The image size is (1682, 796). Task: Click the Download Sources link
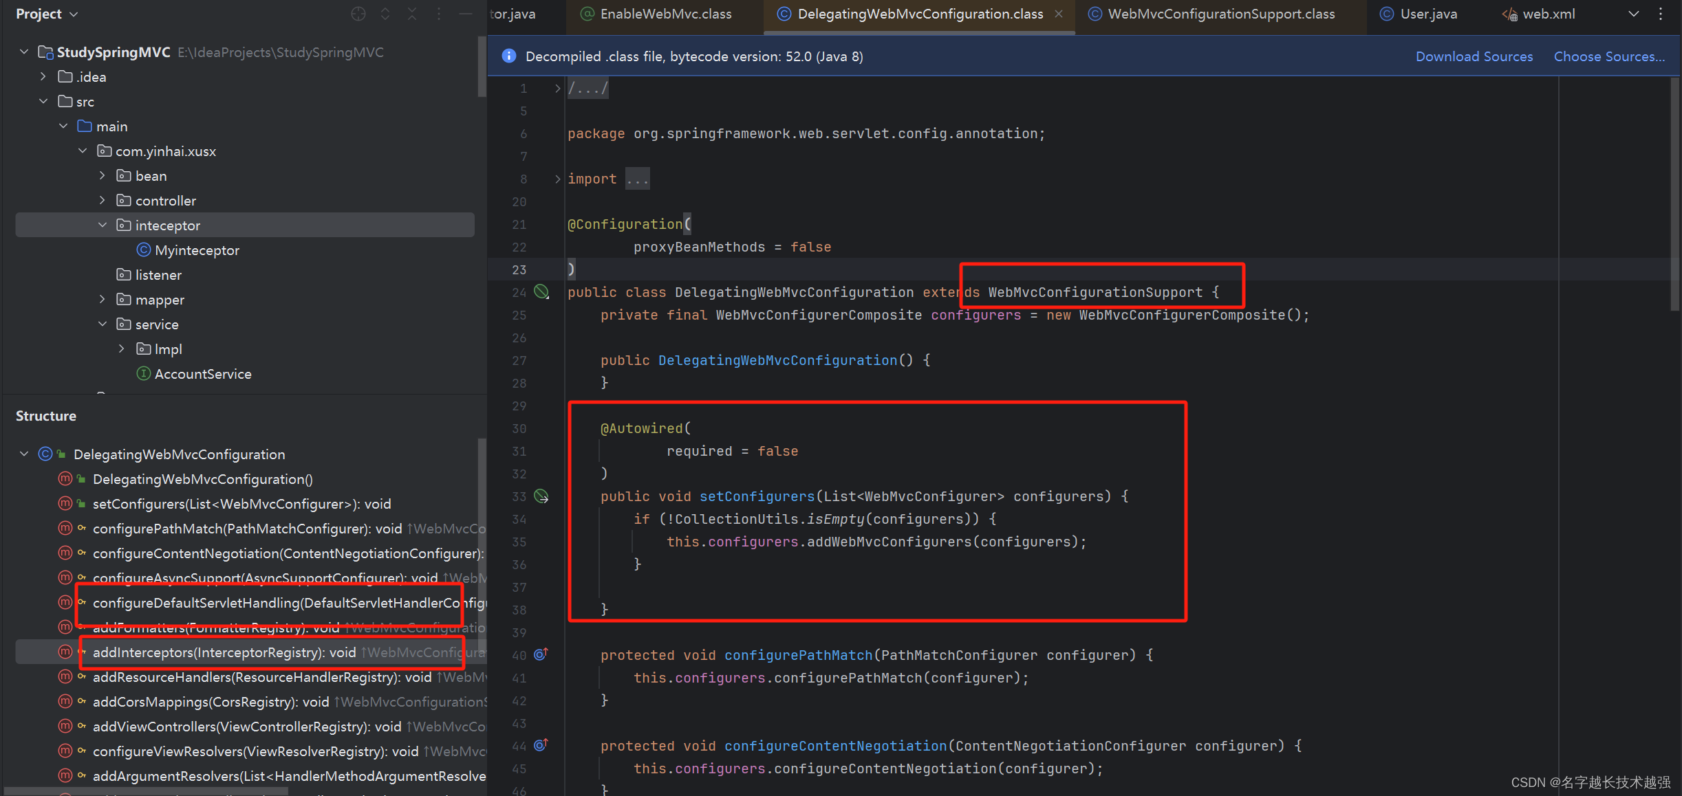(x=1474, y=56)
